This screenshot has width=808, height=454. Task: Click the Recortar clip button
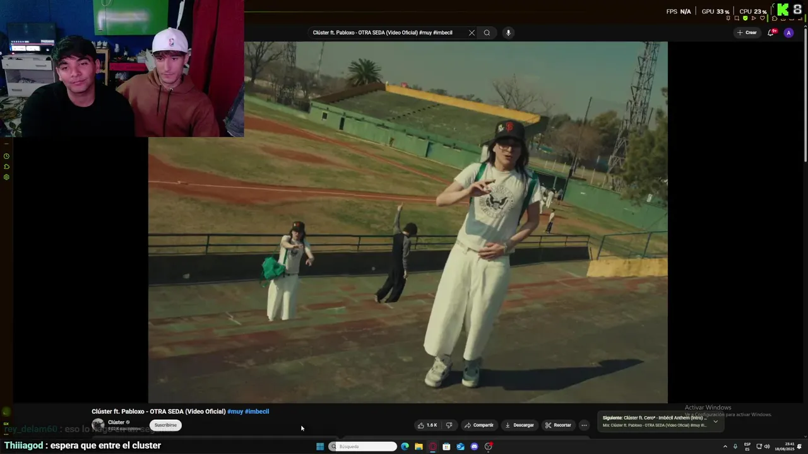coord(558,425)
